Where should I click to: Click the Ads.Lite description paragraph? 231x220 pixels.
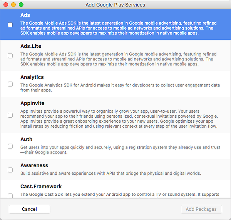119,59
